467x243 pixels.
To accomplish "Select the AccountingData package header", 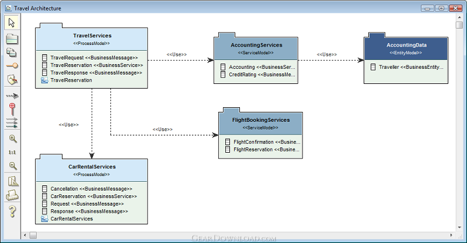I will click(x=406, y=48).
